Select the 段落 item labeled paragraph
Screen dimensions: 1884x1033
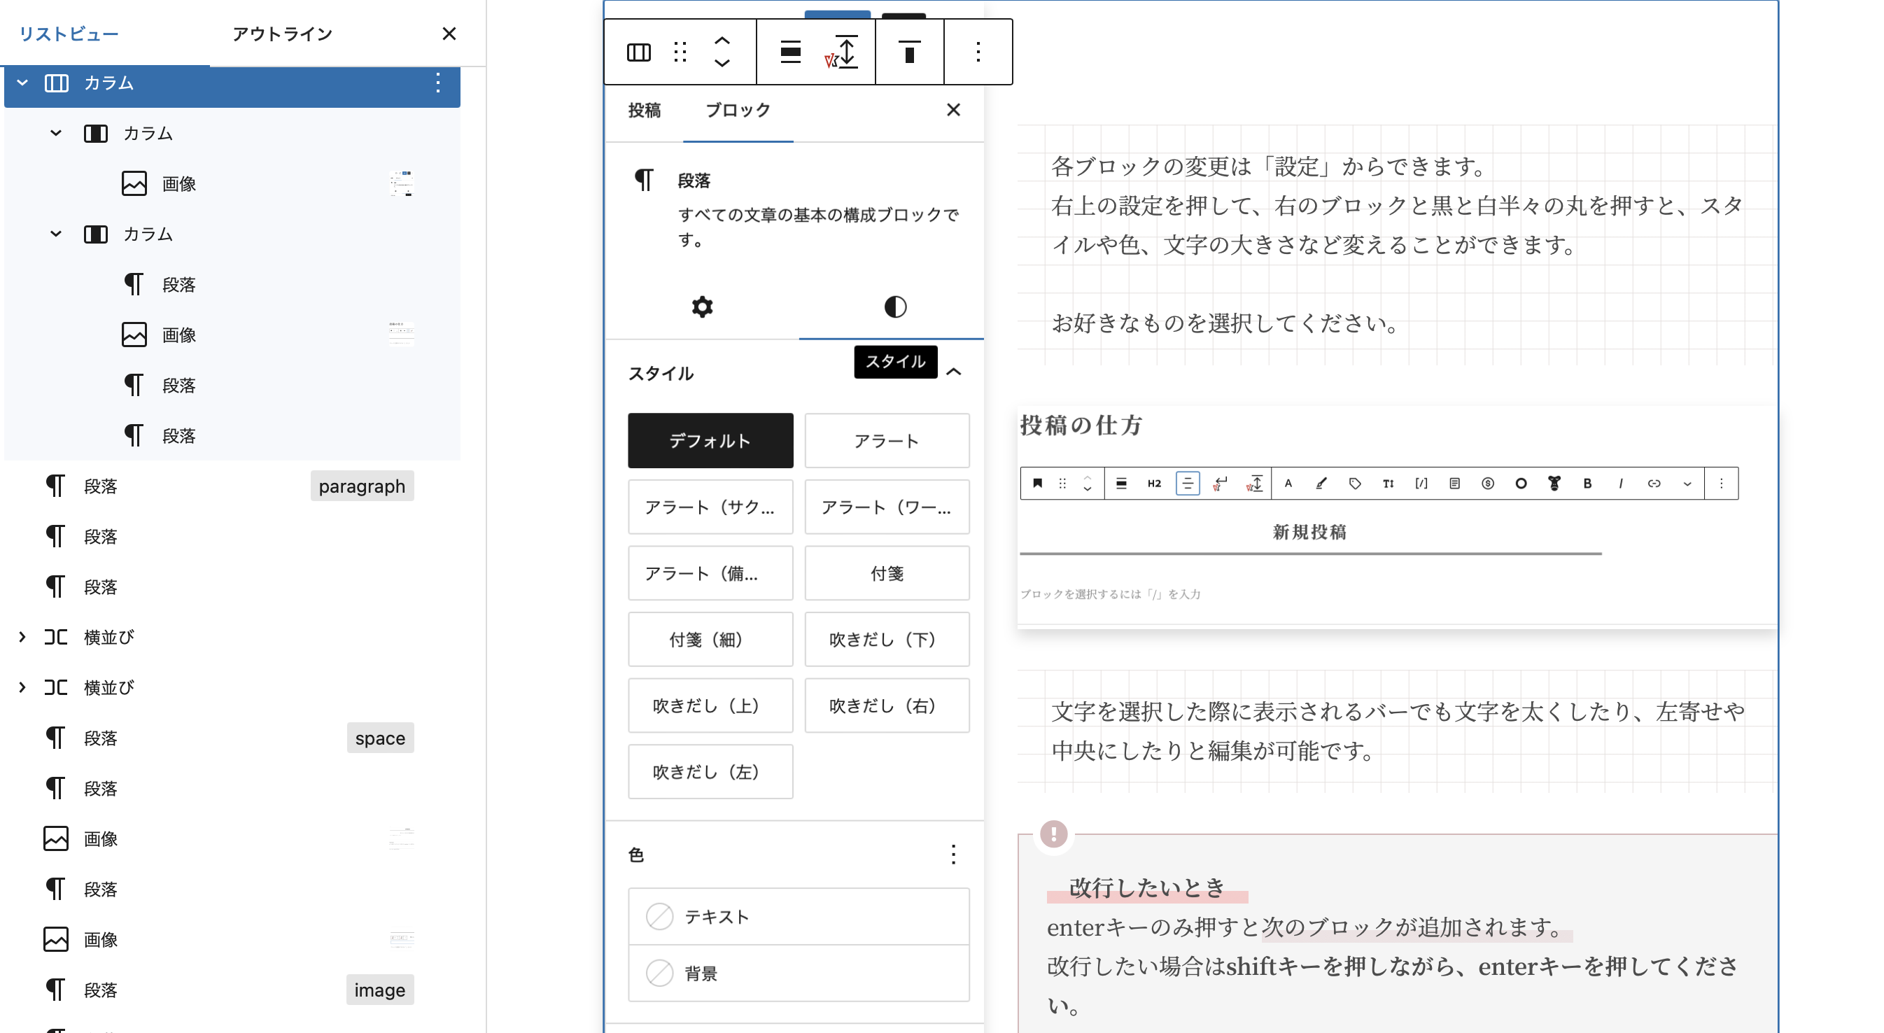click(x=100, y=486)
